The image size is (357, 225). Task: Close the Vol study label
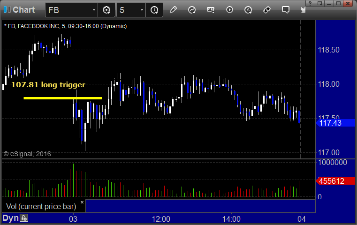(82, 202)
